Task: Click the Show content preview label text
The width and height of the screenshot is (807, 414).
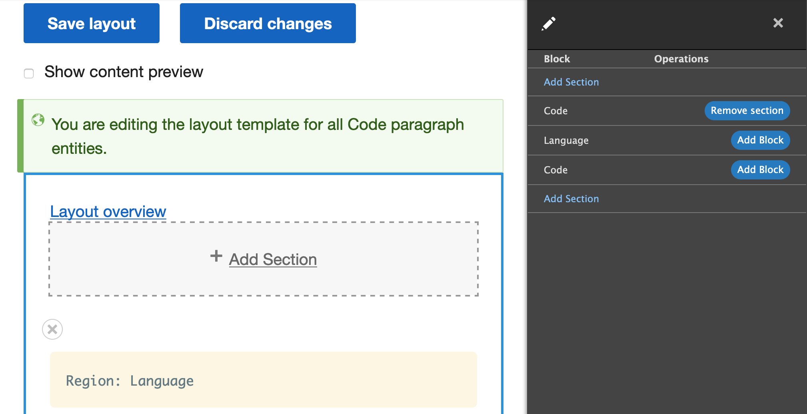Action: 124,72
